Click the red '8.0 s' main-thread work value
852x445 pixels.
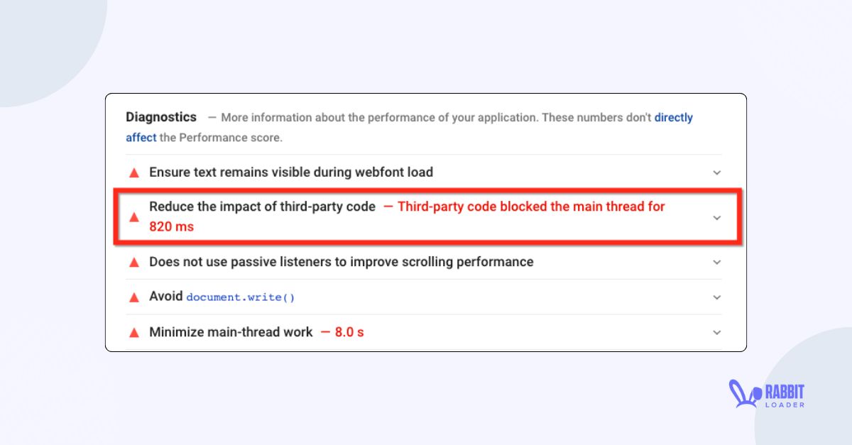pyautogui.click(x=349, y=331)
